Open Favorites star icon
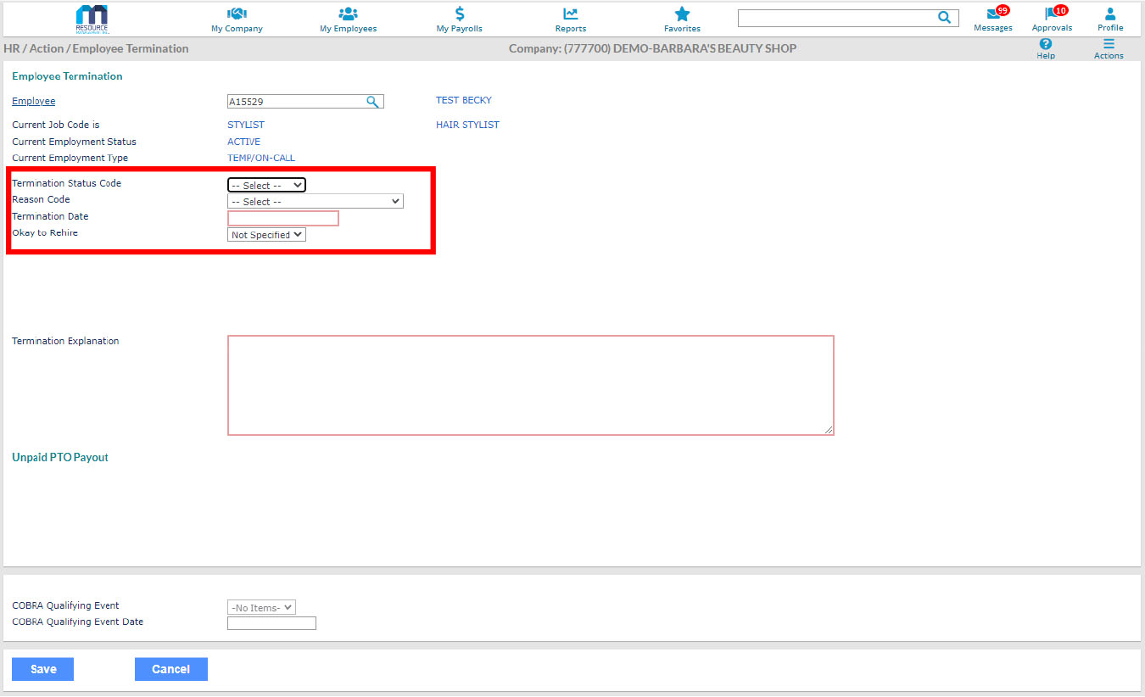This screenshot has width=1145, height=697. [682, 14]
